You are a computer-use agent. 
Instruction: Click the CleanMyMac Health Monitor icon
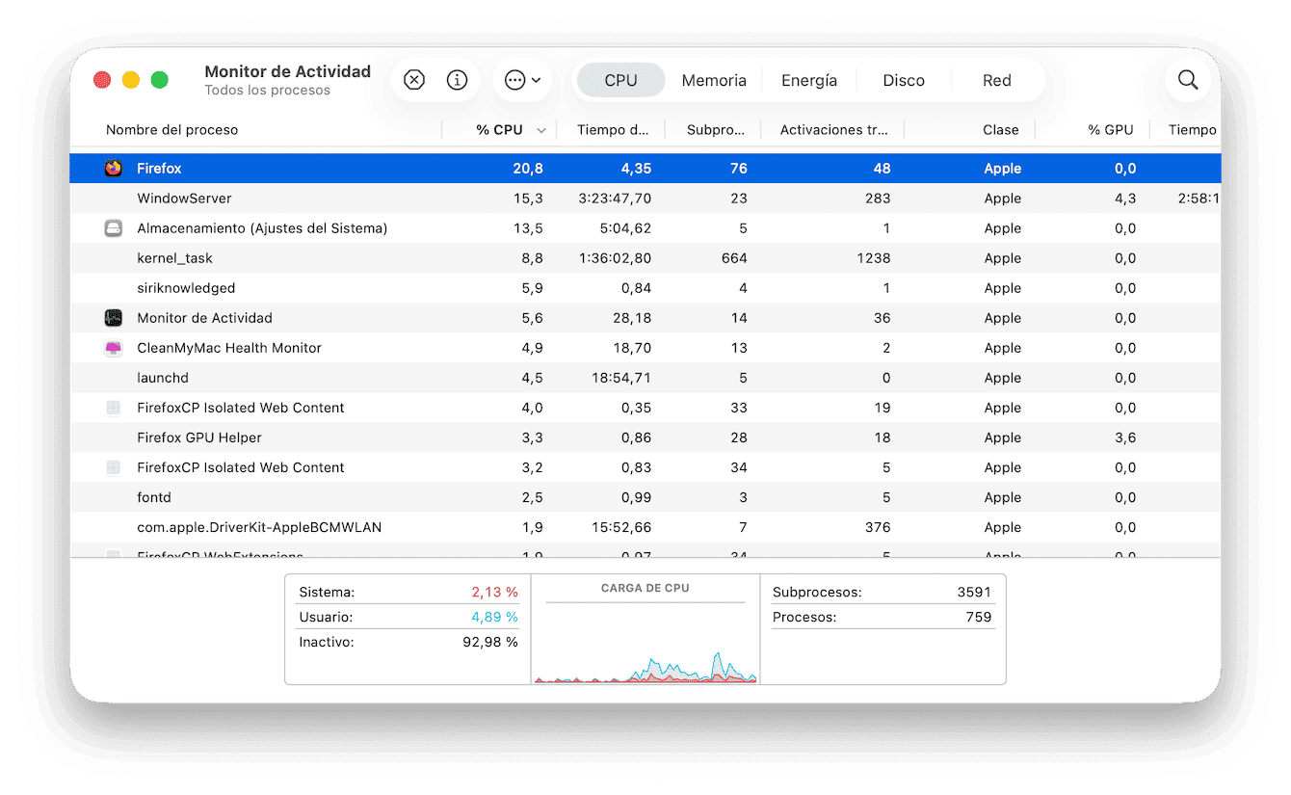pos(114,348)
